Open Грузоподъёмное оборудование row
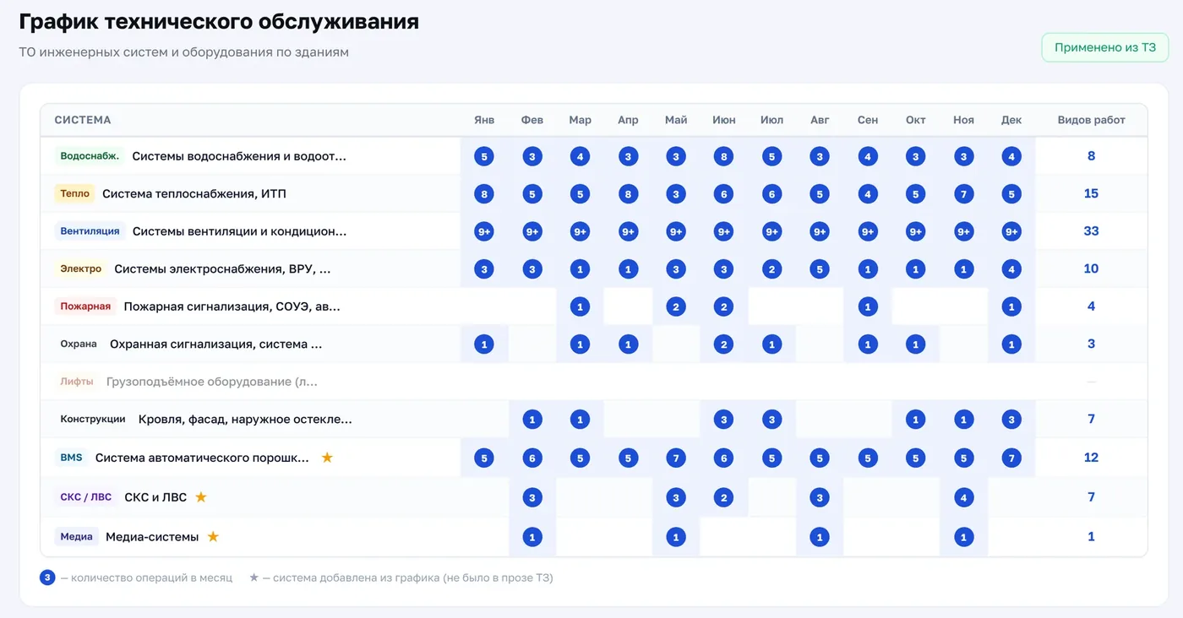Screen dimensions: 1183x618 594,382
